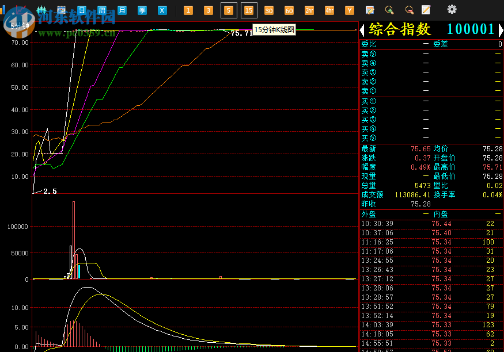Toggle the 5-minute K-line period
This screenshot has height=352, width=504.
coord(229,10)
